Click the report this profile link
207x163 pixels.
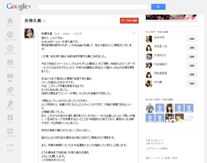click(157, 148)
